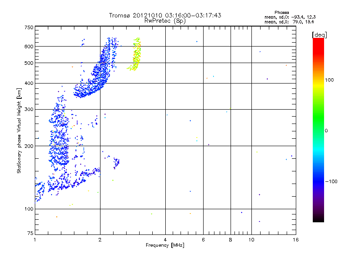The image size is (348, 261).
Task: Click the x-axis tick label "2"
Action: coord(100,240)
